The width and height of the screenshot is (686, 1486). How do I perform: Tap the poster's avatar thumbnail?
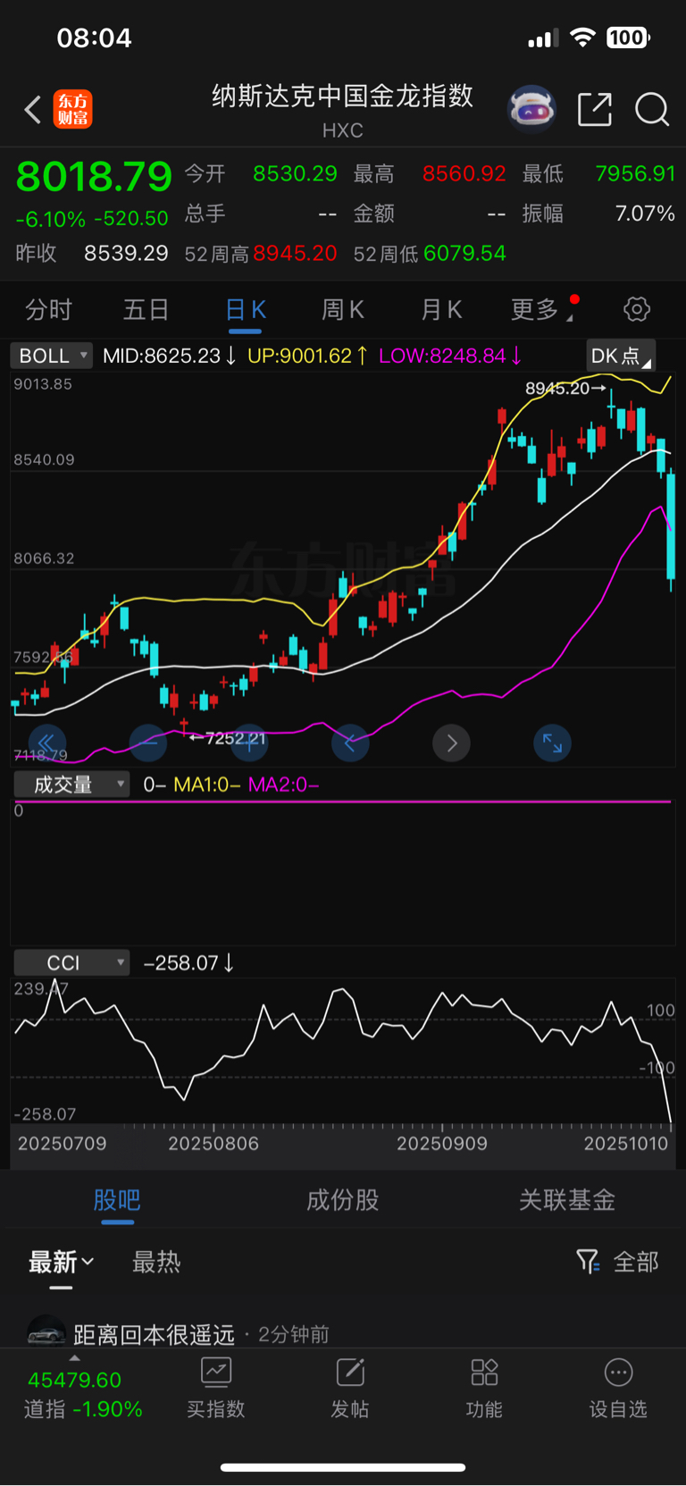(x=46, y=1331)
